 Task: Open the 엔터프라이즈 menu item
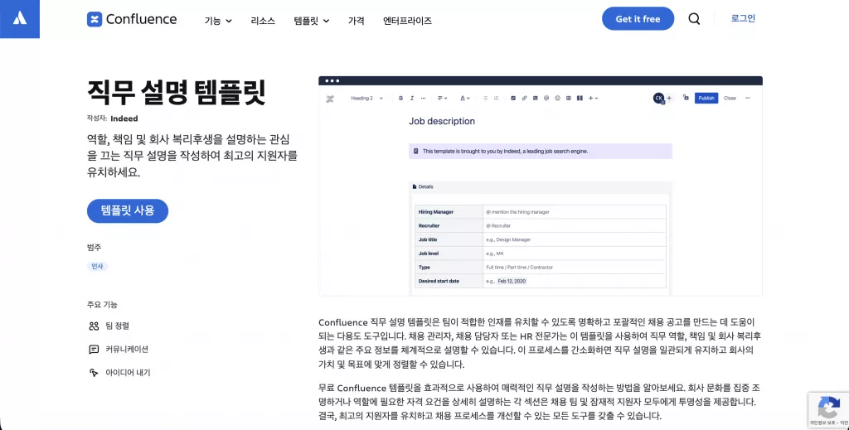point(407,21)
